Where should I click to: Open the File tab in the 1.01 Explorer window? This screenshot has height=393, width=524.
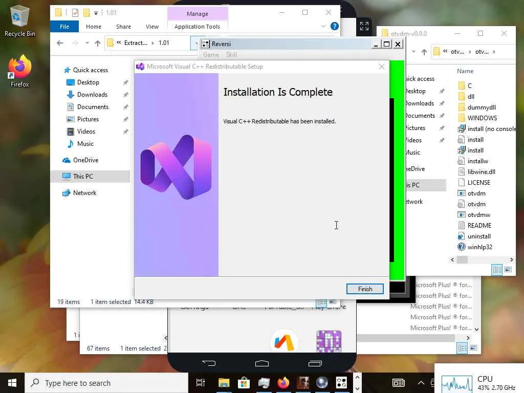pyautogui.click(x=64, y=27)
